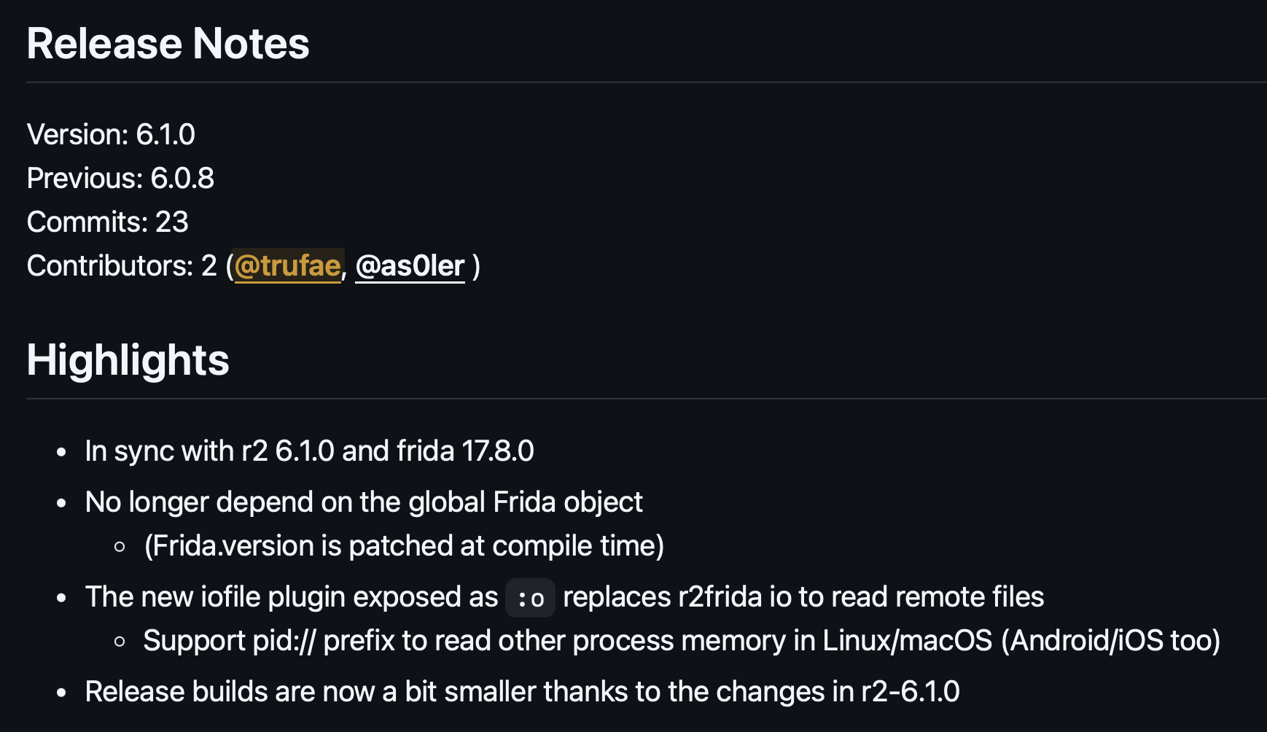The width and height of the screenshot is (1267, 732).
Task: Click the "Release Notes" heading
Action: click(168, 44)
